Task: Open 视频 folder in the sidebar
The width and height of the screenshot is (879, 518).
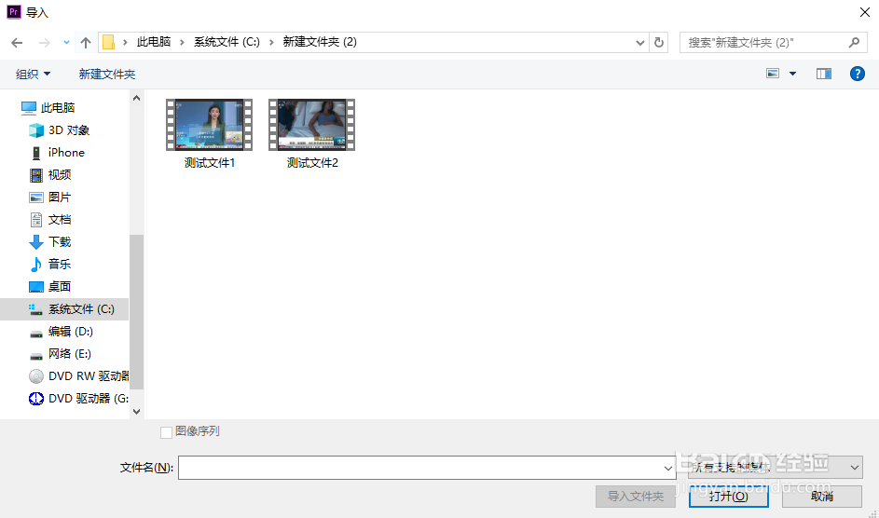Action: 50,175
